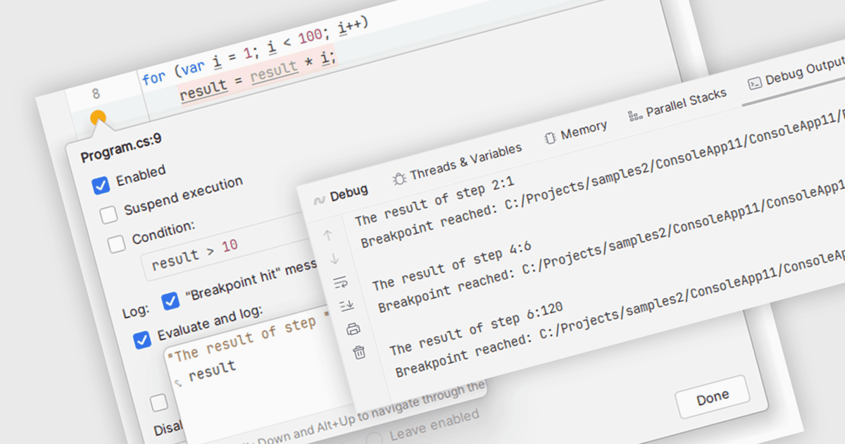Viewport: 845px width, 444px height.
Task: Select the Leave enabled radio button
Action: 376,438
